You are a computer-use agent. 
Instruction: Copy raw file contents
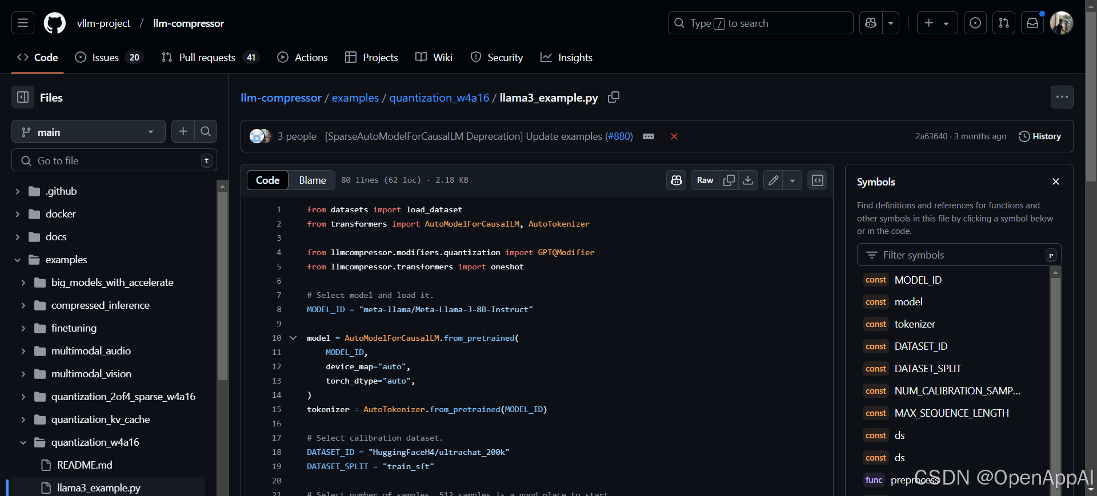(729, 180)
